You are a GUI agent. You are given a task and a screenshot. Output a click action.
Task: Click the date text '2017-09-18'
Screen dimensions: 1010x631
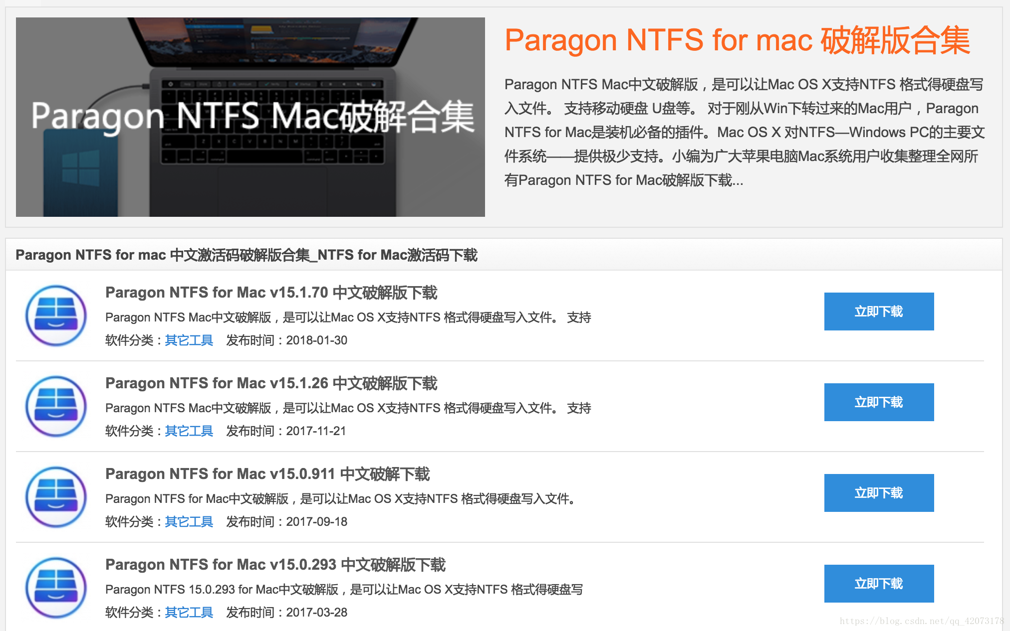317,522
